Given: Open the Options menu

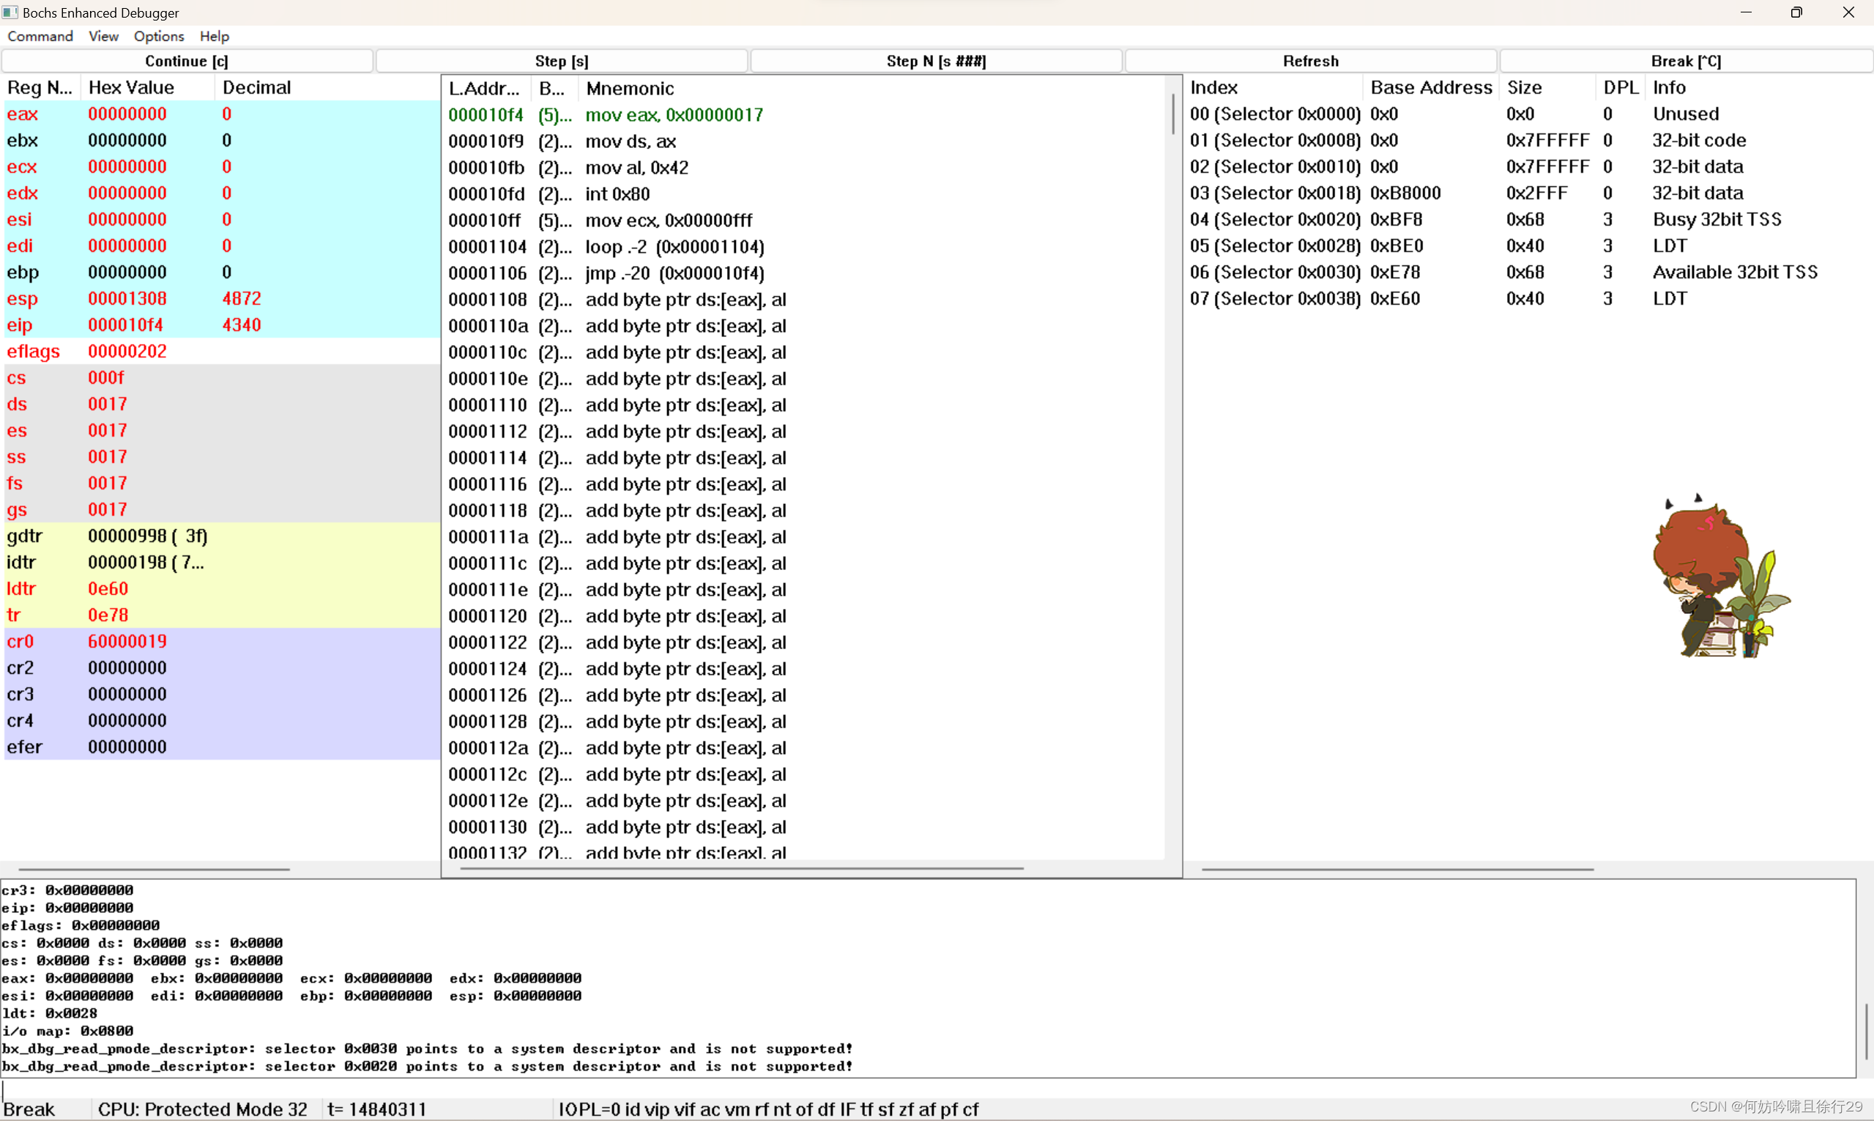Looking at the screenshot, I should tap(159, 36).
